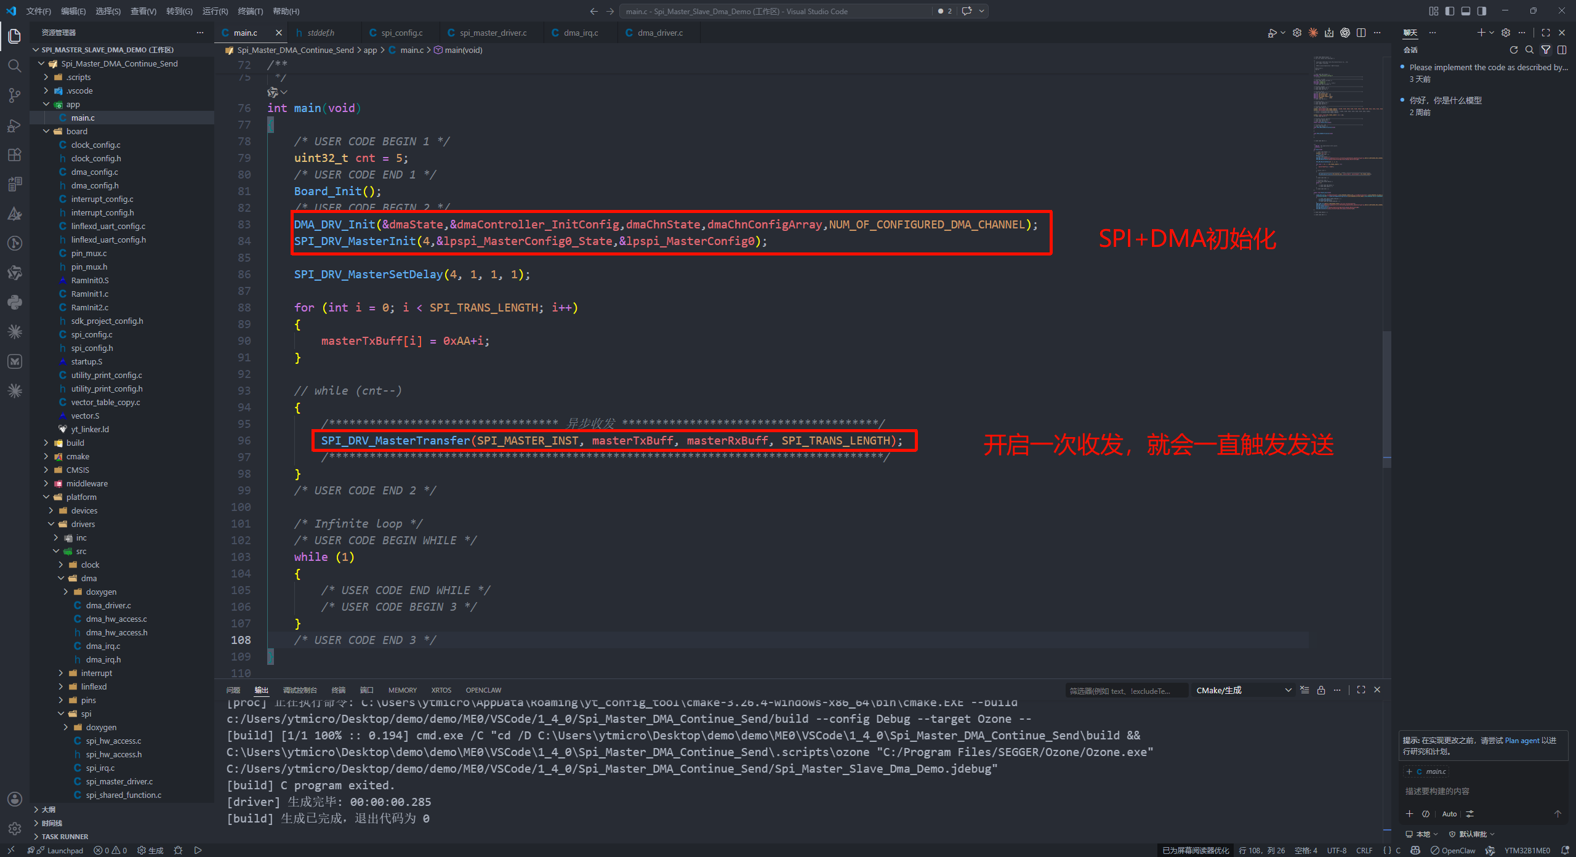Open the errors and warnings count in status bar

(x=110, y=850)
